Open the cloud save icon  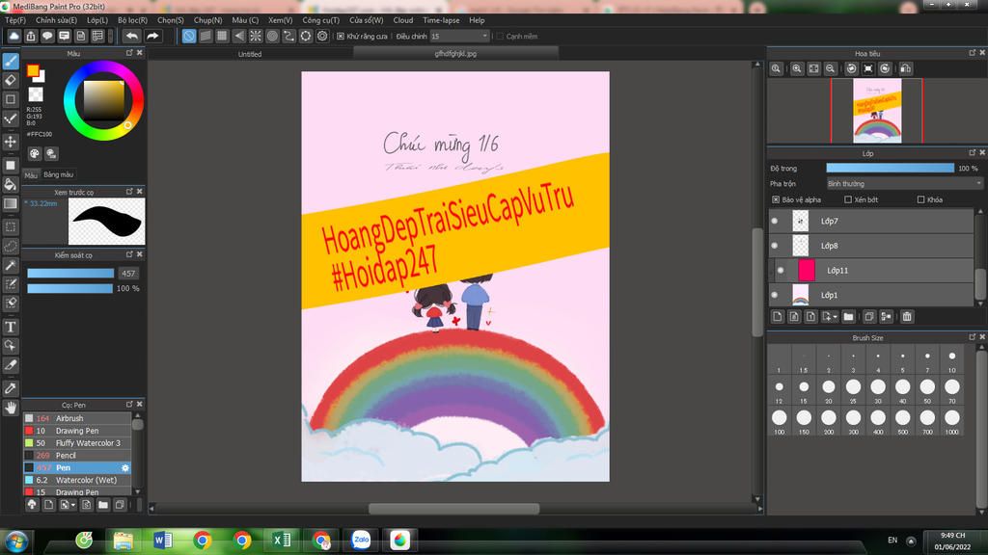point(14,36)
